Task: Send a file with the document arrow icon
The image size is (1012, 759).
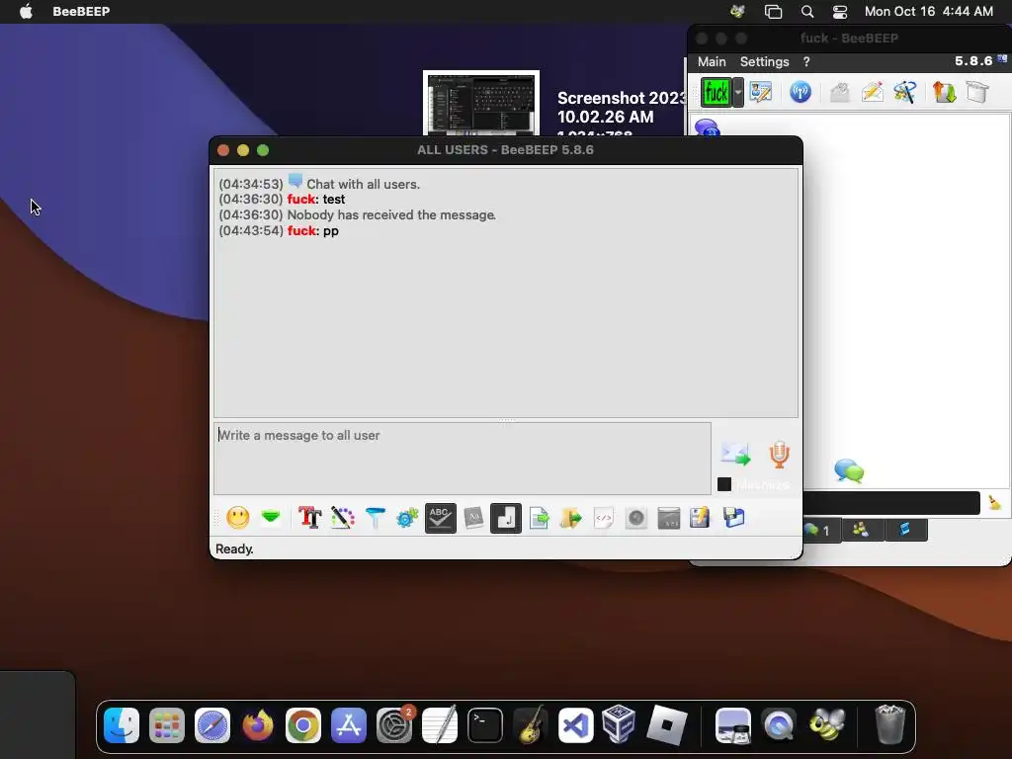Action: (539, 518)
